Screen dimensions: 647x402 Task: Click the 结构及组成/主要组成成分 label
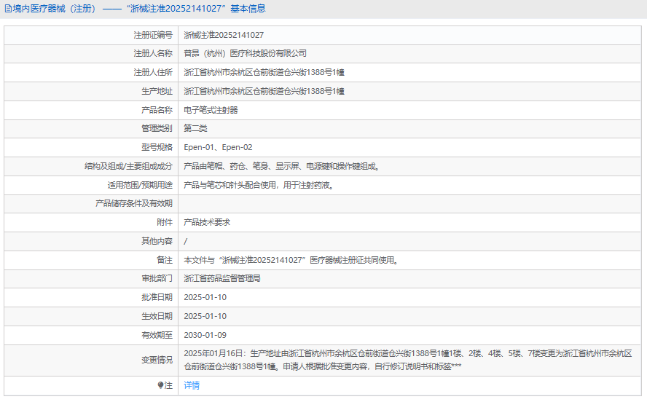pyautogui.click(x=128, y=166)
